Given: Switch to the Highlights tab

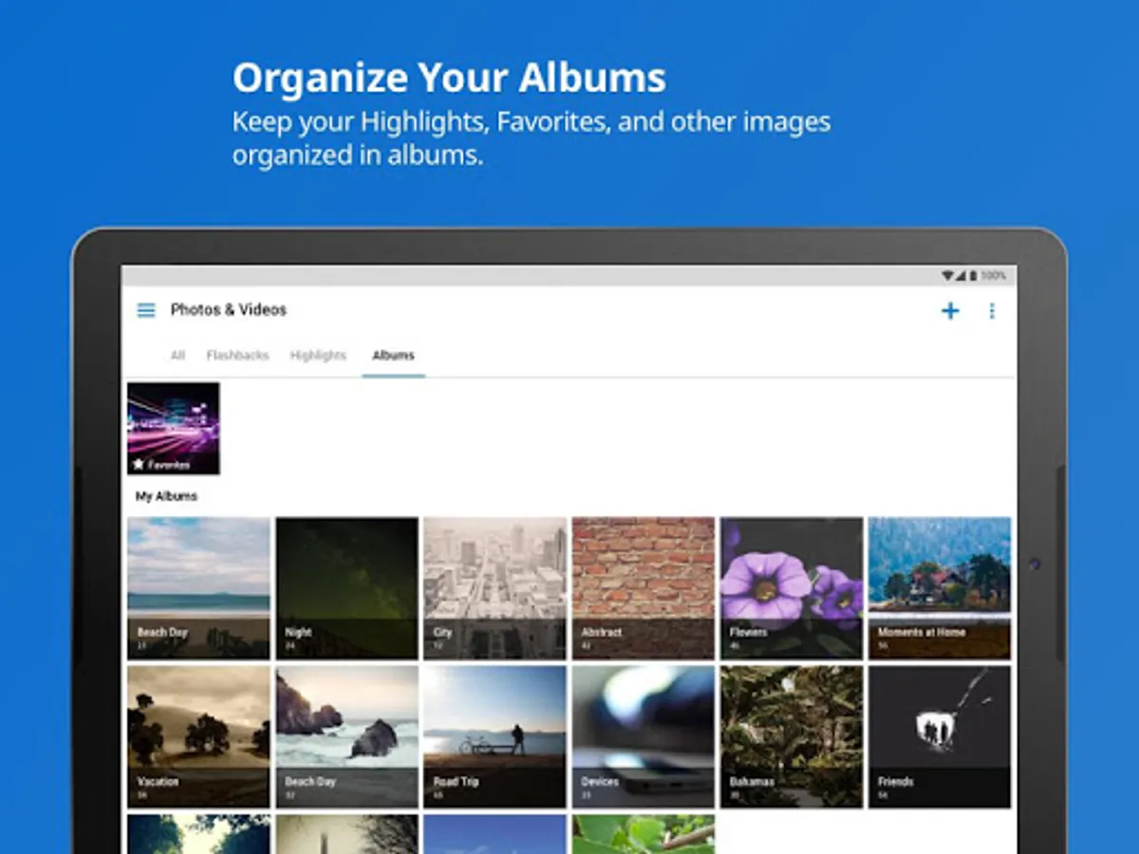Looking at the screenshot, I should [318, 355].
